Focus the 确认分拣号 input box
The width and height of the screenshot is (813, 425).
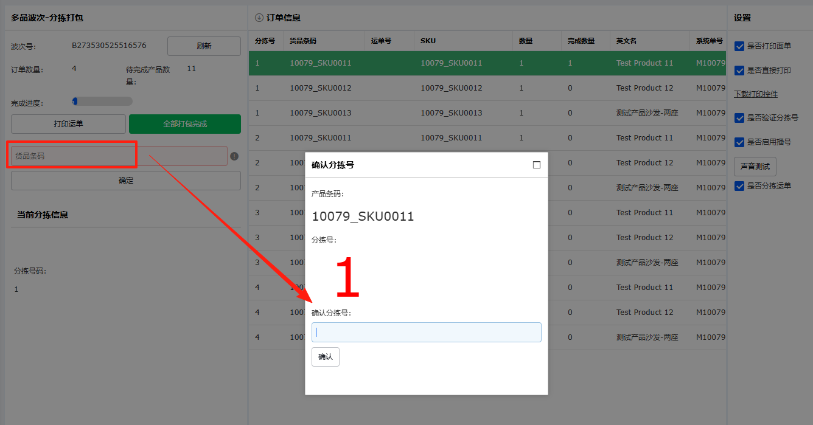[426, 333]
